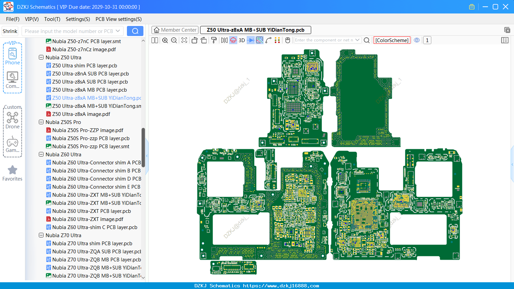
Task: Select the mouse mode icon
Action: (288, 40)
